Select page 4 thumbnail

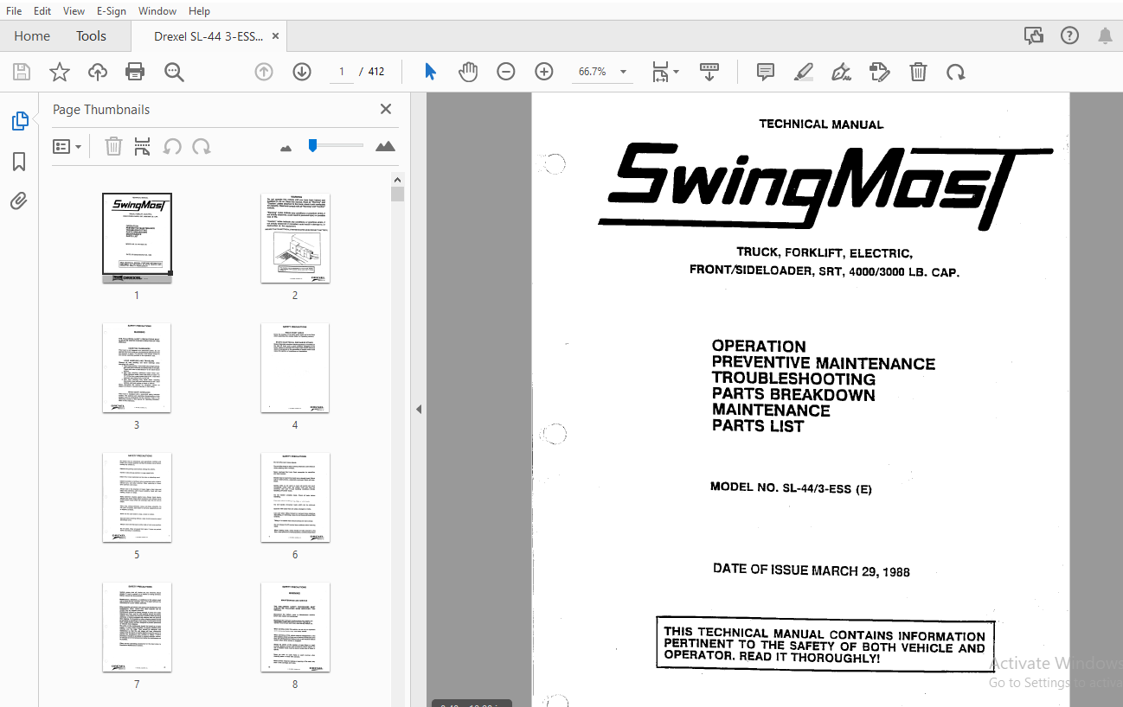tap(295, 367)
